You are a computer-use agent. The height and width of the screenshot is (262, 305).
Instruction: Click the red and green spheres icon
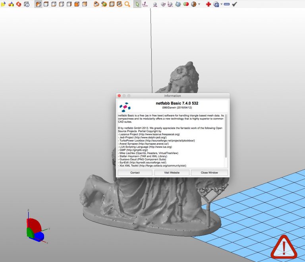click(x=186, y=4)
